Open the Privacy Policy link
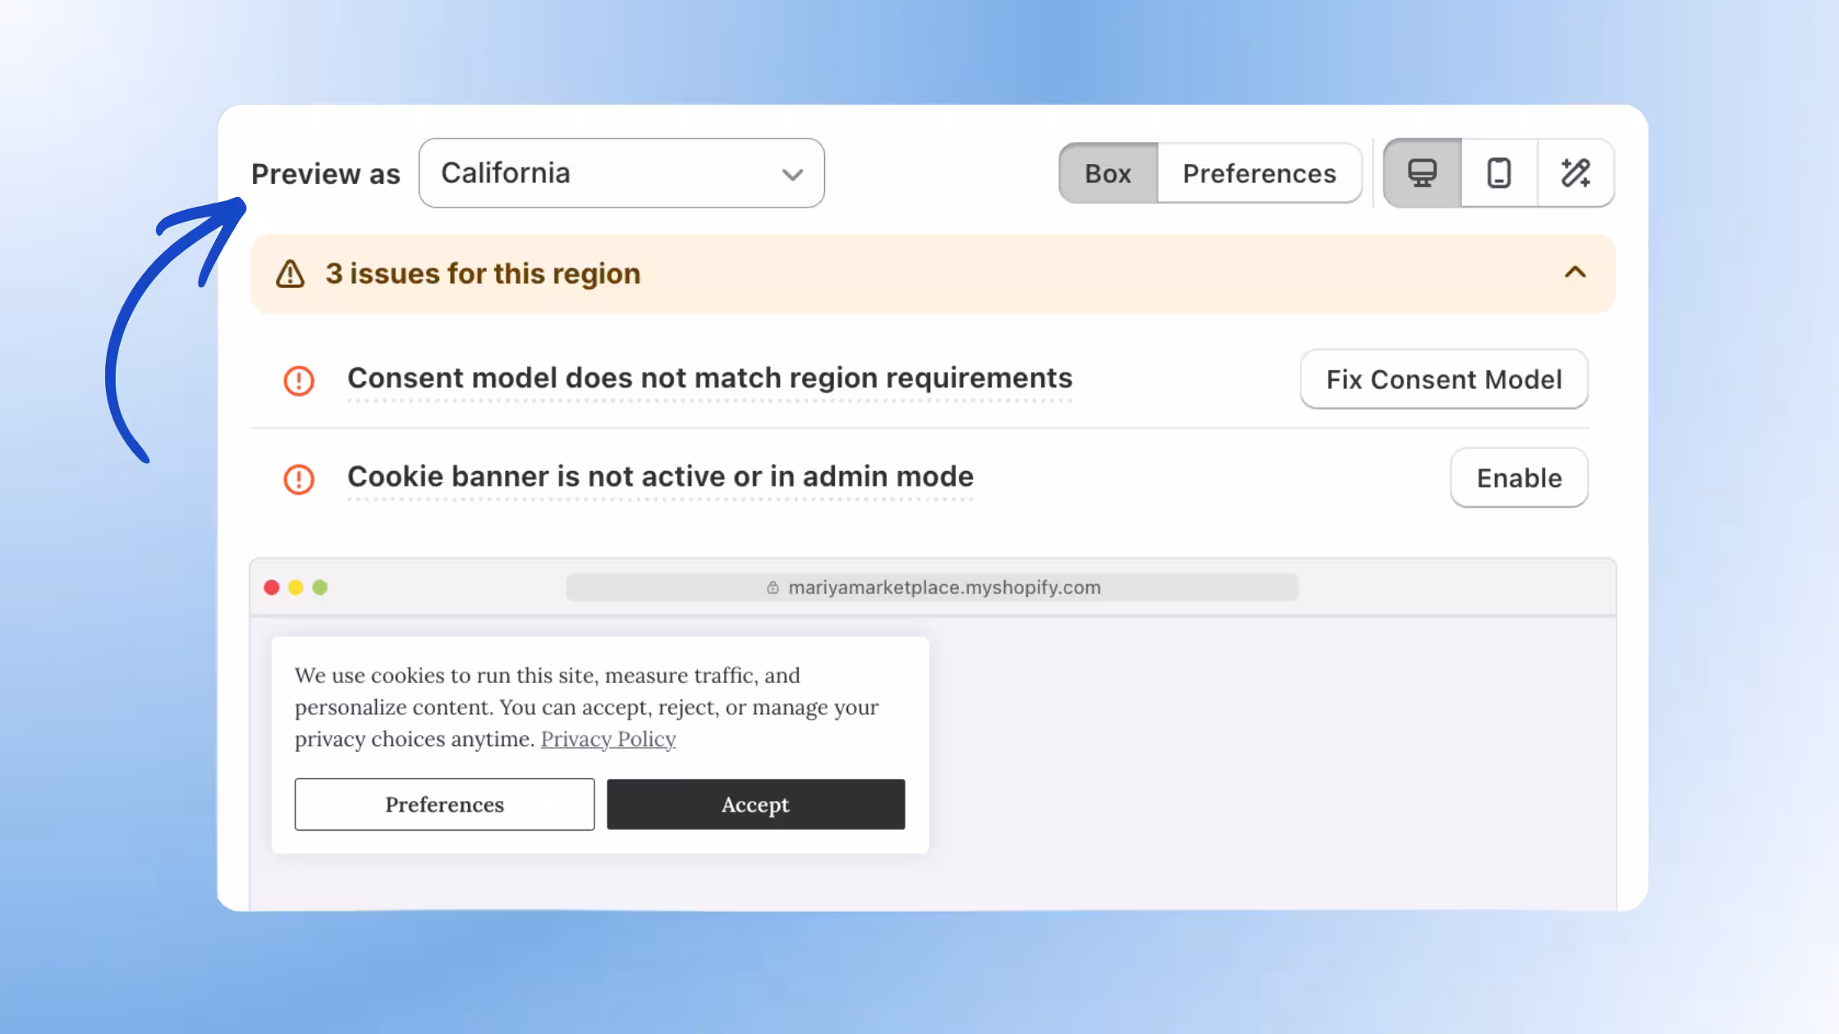 608,739
